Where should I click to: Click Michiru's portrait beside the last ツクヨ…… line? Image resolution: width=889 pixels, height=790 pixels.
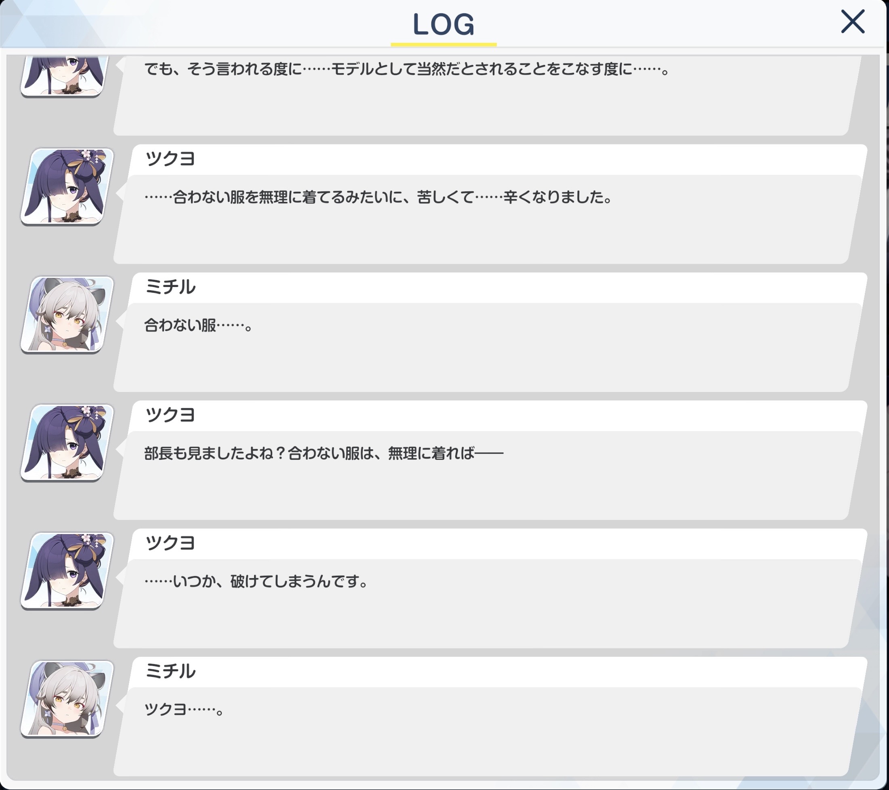(67, 699)
